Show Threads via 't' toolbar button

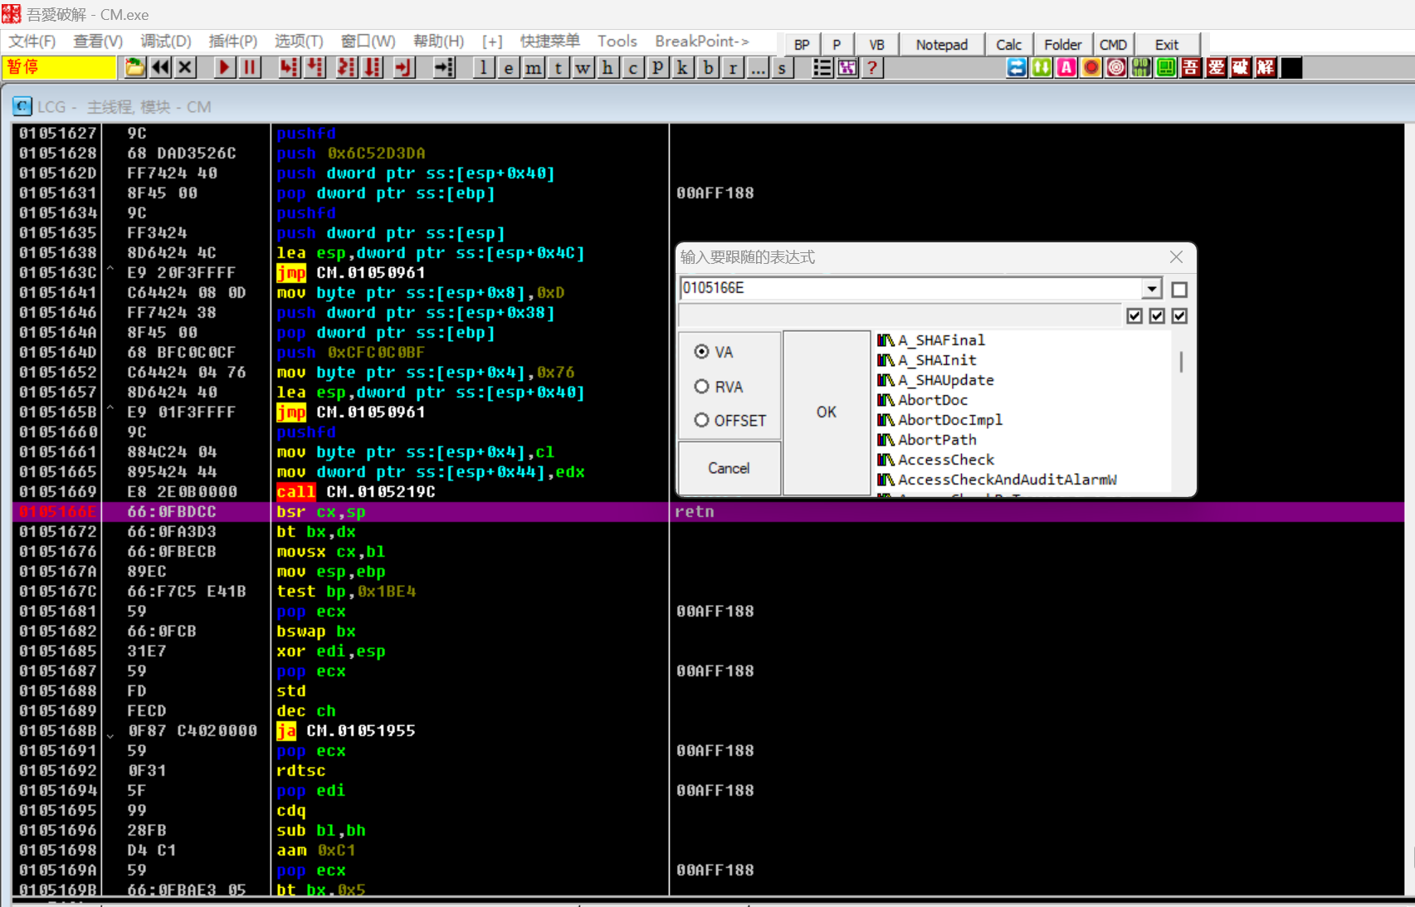click(559, 68)
